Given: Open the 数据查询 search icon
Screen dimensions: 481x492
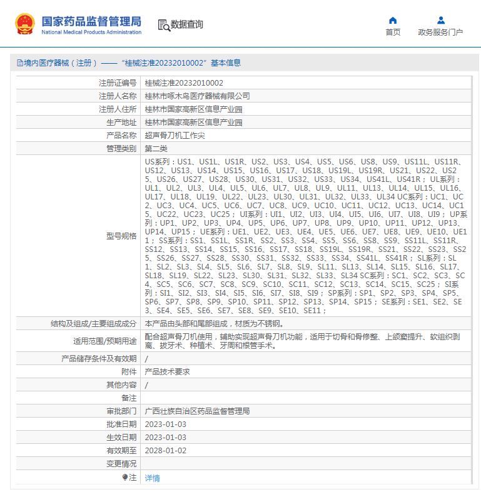Looking at the screenshot, I should [164, 25].
